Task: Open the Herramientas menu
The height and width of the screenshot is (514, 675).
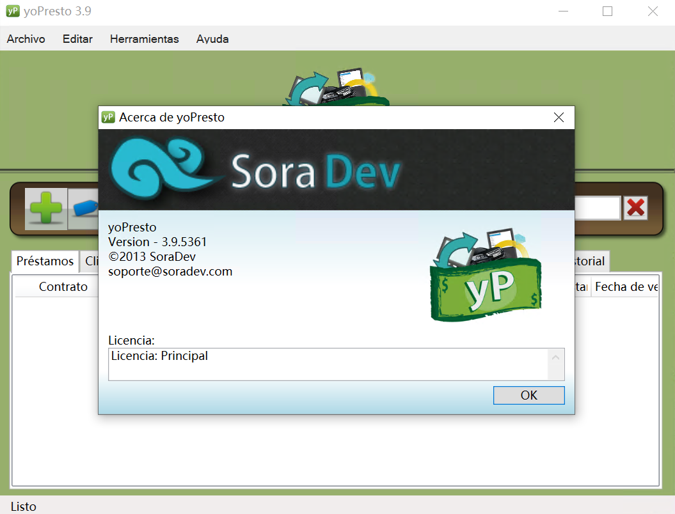Action: pos(144,39)
